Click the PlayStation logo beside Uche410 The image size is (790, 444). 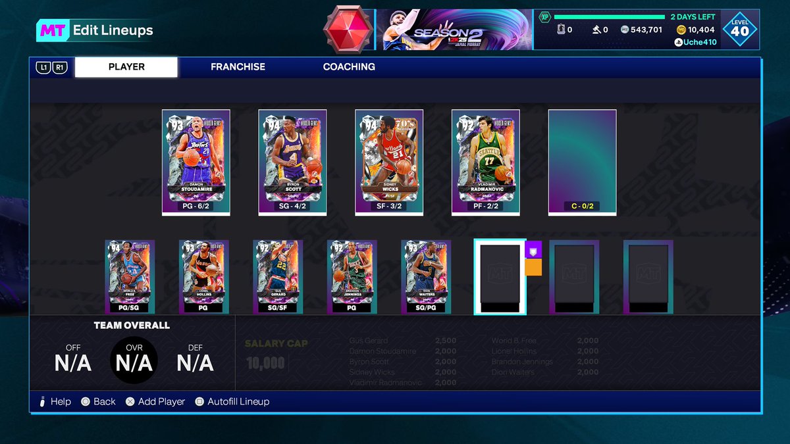677,42
